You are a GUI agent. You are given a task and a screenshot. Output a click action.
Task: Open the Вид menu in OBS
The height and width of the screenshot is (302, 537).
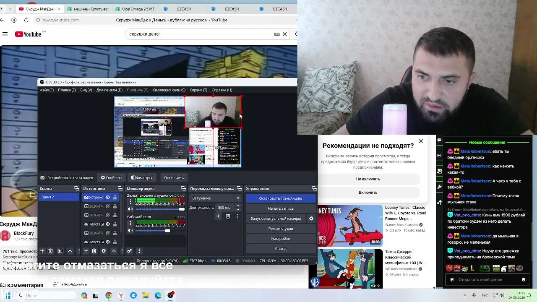[86, 90]
